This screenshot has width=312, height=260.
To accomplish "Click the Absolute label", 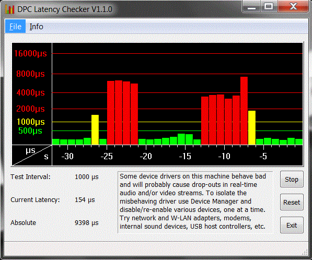I will (24, 222).
